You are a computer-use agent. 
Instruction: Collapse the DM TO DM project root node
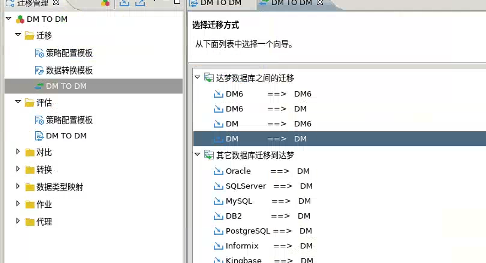[9, 18]
